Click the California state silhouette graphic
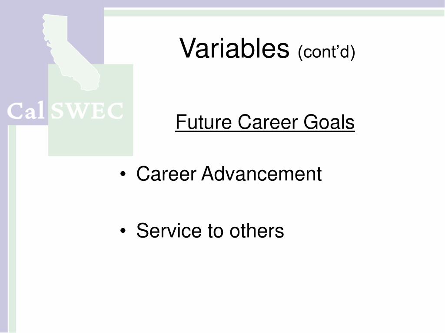Screen dimensions: 445x333 click(71, 52)
